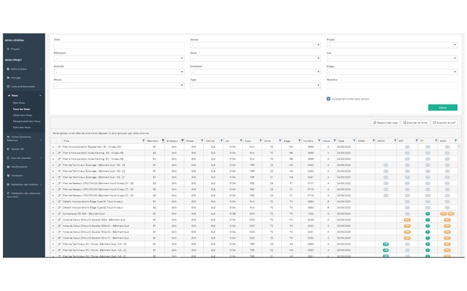Click the 'Exporter en Excel' button
The width and height of the screenshot is (467, 291).
(416, 123)
